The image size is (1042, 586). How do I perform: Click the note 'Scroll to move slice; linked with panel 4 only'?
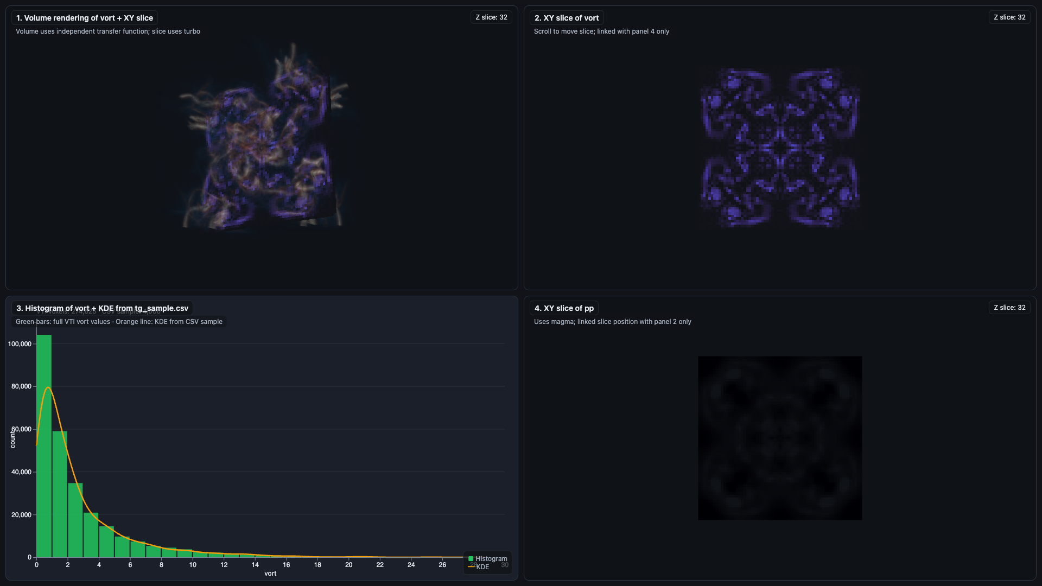[x=601, y=31]
